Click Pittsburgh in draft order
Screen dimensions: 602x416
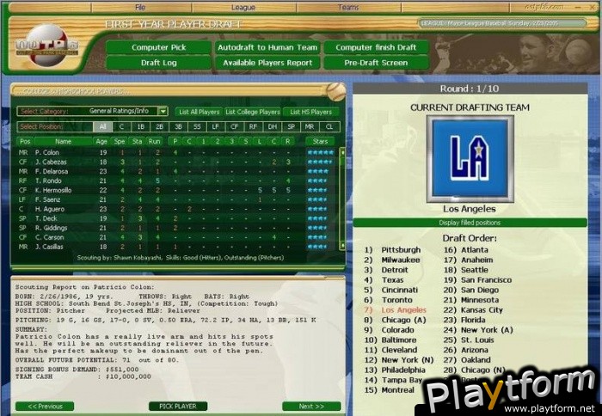coord(401,250)
